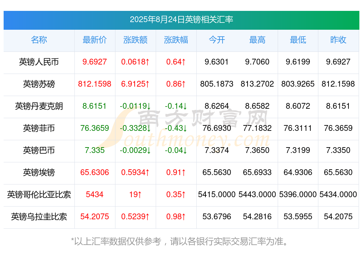Click the 53.6796 opening price
The image size is (363, 253).
pyautogui.click(x=217, y=216)
